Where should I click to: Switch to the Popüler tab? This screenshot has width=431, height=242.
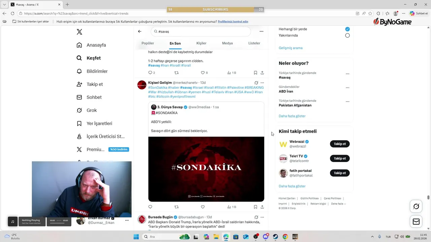(x=147, y=43)
